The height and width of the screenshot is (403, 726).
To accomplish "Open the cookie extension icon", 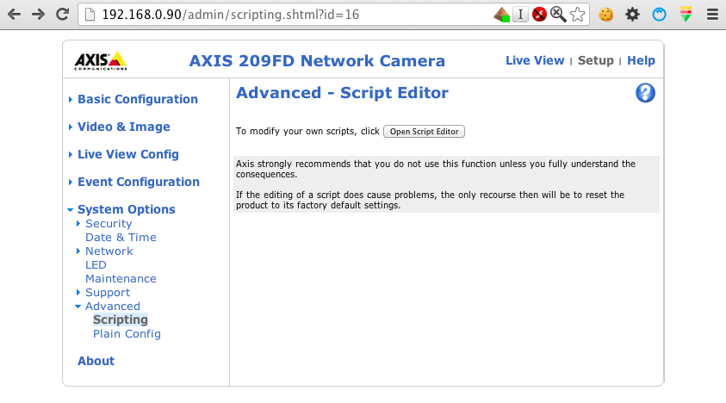I will point(605,15).
